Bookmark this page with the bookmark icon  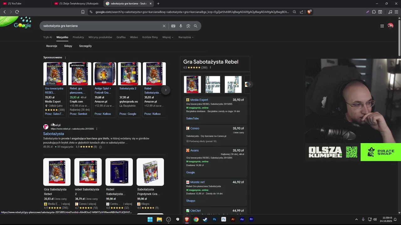point(83,12)
